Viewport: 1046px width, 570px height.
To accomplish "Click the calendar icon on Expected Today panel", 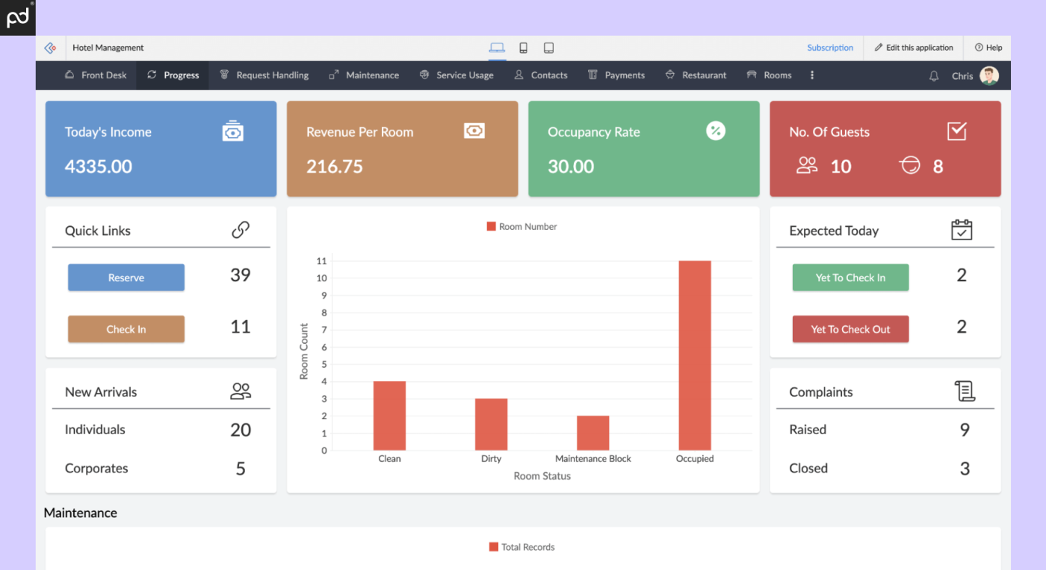I will point(962,230).
